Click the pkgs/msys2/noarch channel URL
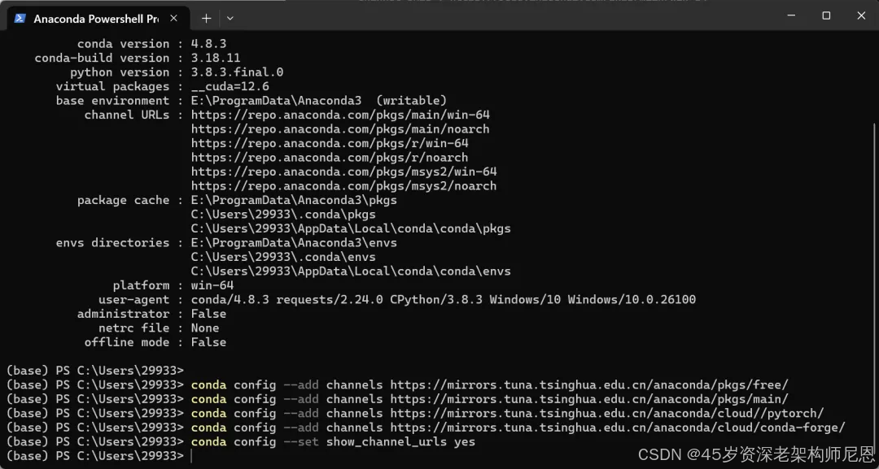 pos(343,186)
